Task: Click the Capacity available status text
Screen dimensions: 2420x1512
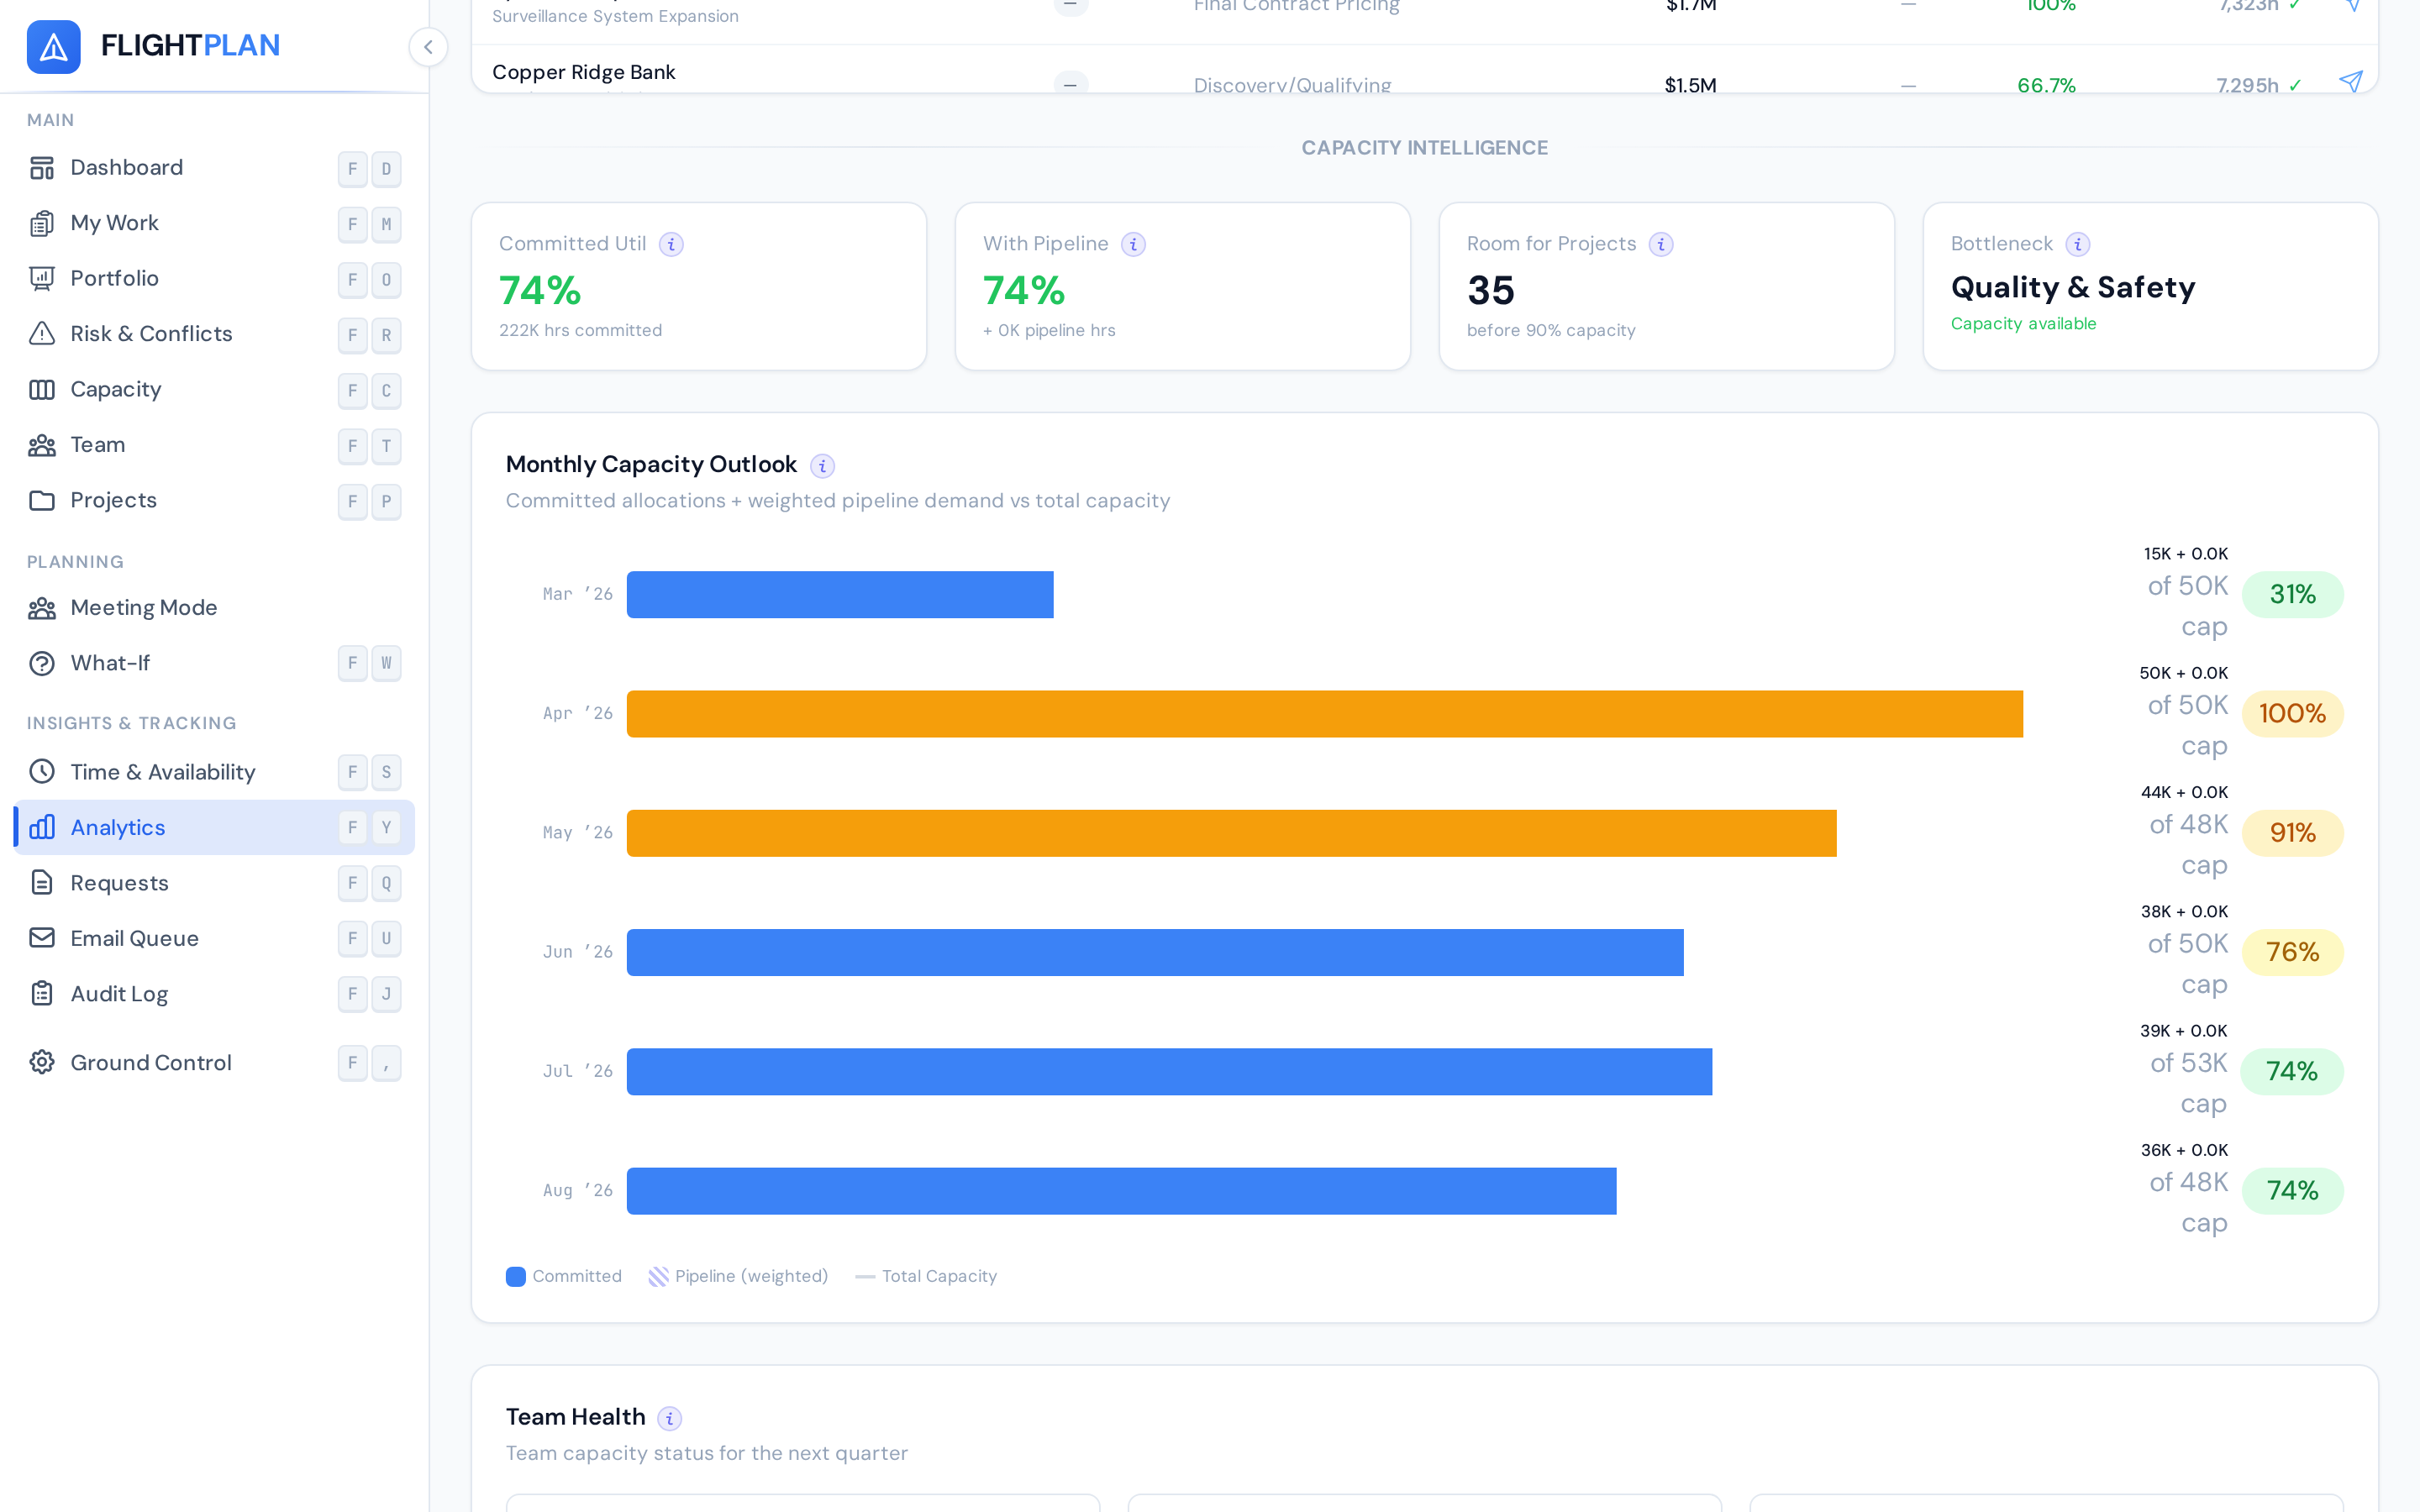Action: point(2023,324)
